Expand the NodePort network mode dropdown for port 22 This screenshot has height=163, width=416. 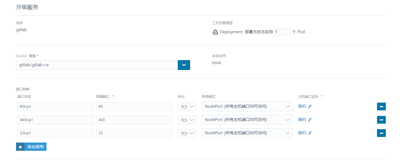247,133
